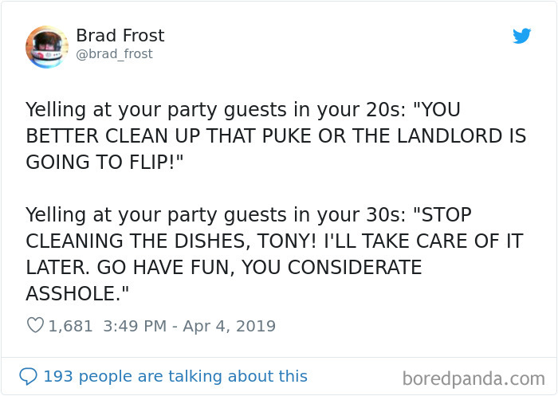Open the Brad Frost display name
Screen dimensions: 558x396
pos(120,36)
